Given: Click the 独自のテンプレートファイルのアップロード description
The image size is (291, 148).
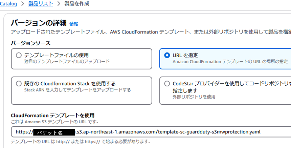Looking at the screenshot, I should tap(67, 61).
